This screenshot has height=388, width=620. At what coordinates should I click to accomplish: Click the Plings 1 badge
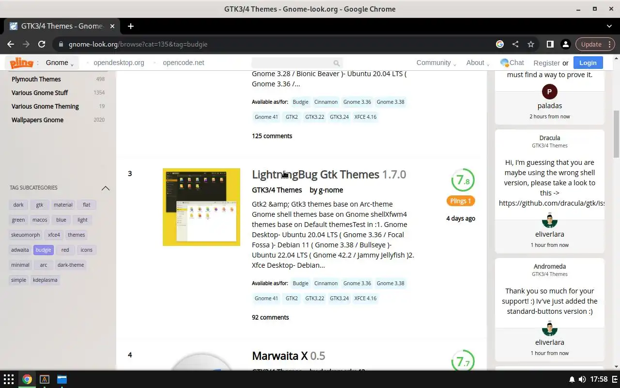(x=461, y=201)
